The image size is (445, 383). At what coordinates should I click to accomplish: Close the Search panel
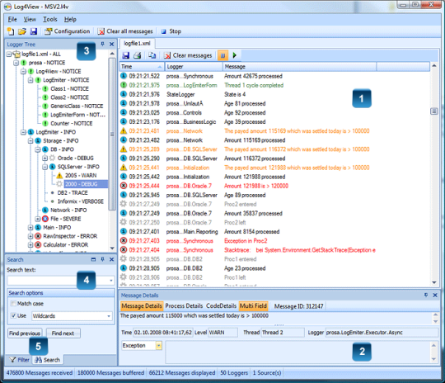coord(111,259)
